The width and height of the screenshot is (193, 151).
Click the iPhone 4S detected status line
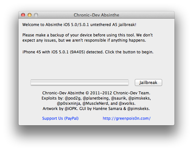pyautogui.click(x=88, y=52)
